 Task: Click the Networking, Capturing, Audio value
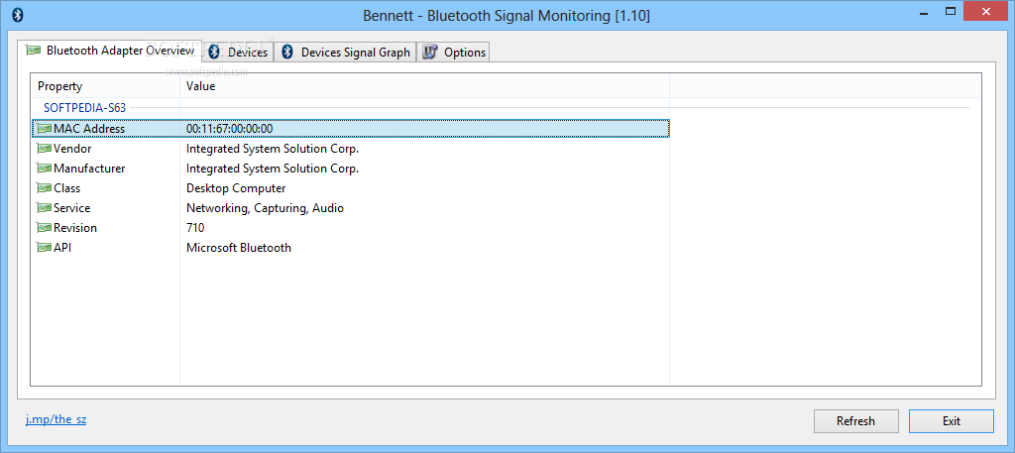coord(265,208)
